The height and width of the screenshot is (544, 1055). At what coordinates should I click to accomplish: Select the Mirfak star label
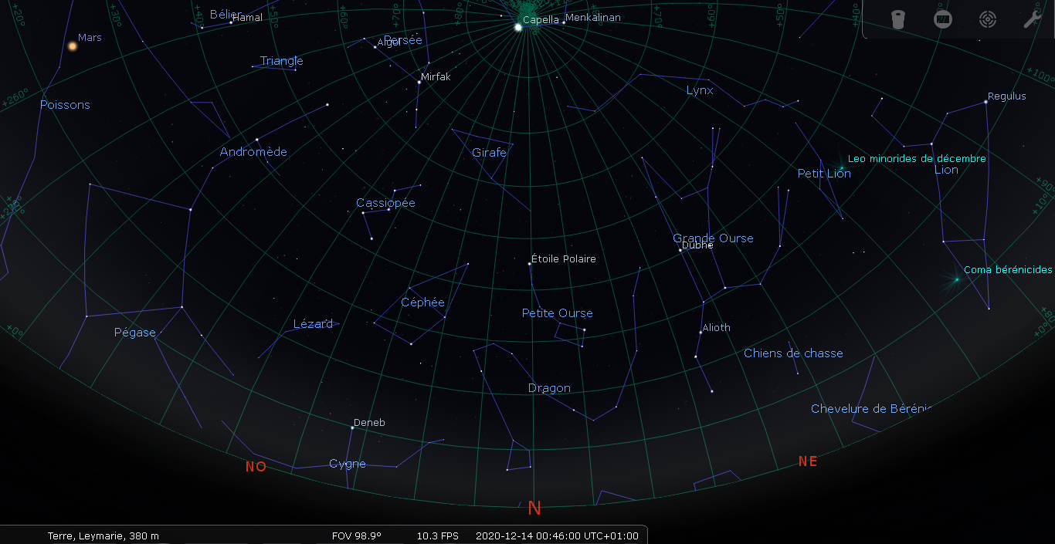[x=436, y=76]
